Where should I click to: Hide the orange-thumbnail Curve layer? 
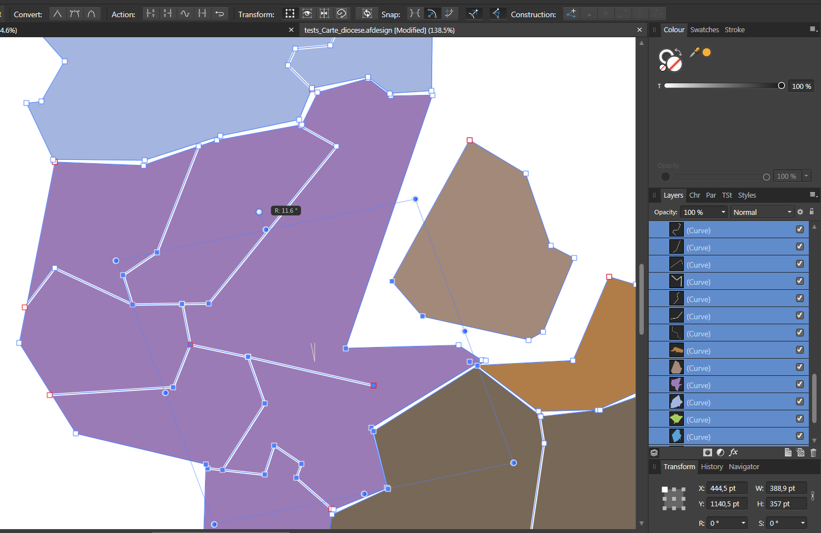click(800, 350)
